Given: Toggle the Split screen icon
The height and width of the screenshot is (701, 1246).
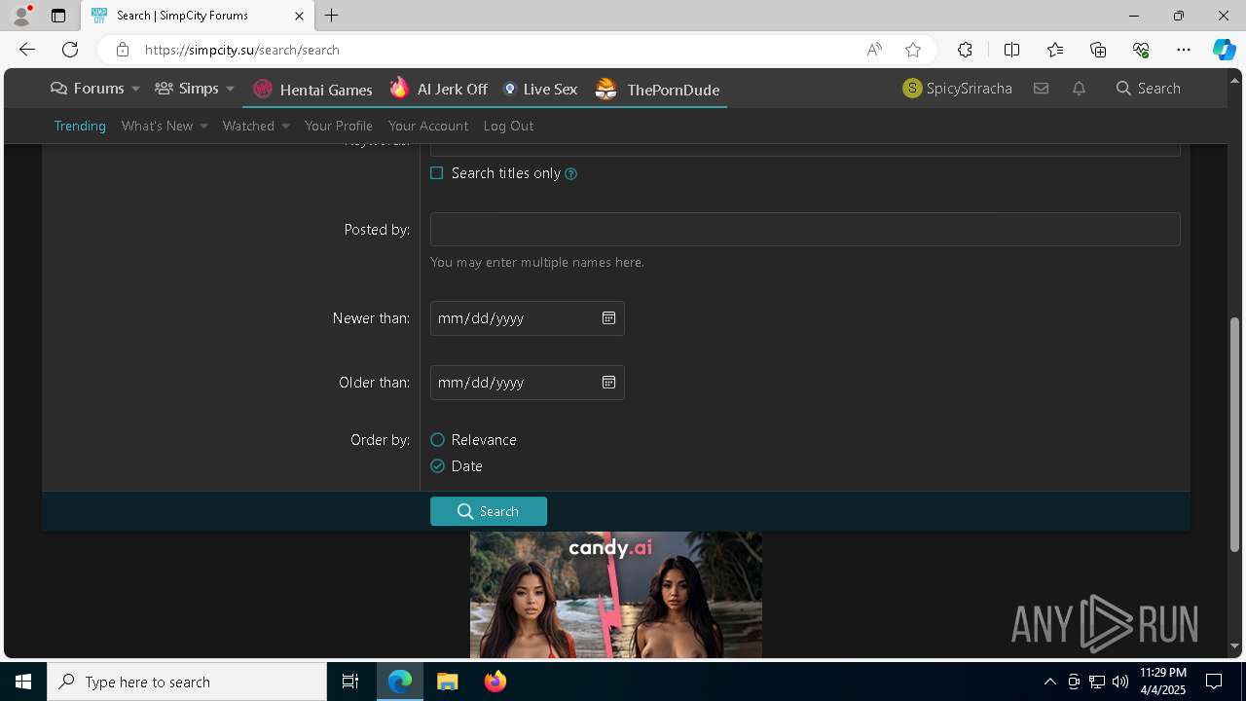Looking at the screenshot, I should pyautogui.click(x=1011, y=50).
